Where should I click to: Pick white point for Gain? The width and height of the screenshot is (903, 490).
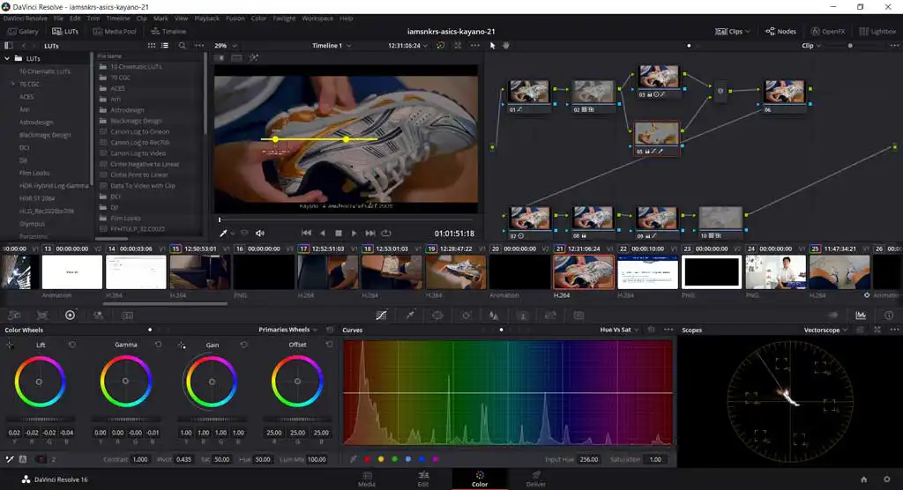click(x=182, y=345)
